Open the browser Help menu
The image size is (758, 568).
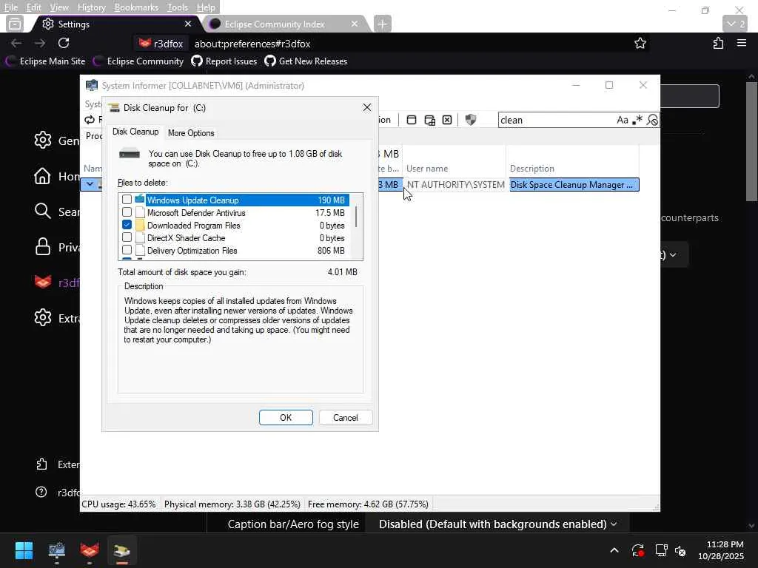[206, 7]
